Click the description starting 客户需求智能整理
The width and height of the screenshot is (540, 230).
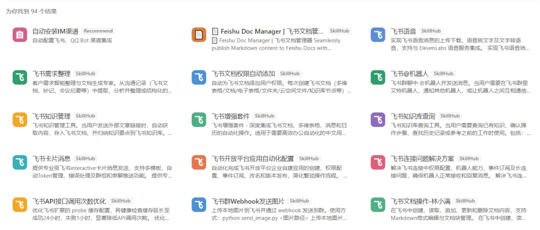(x=102, y=87)
